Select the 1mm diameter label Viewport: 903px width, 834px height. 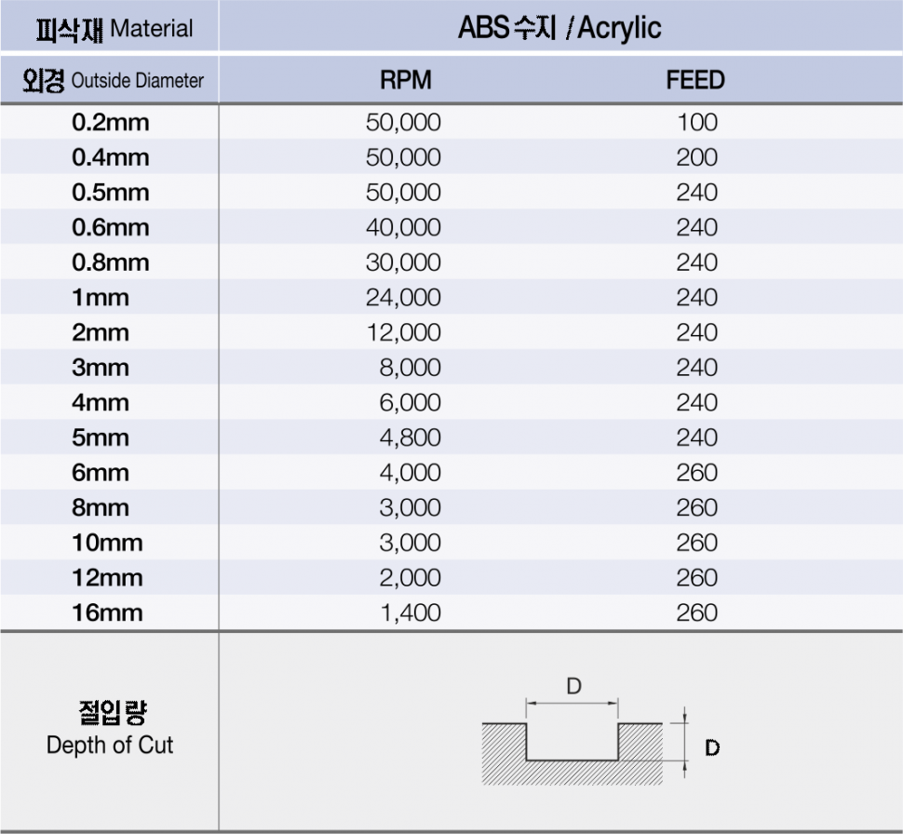(x=101, y=298)
